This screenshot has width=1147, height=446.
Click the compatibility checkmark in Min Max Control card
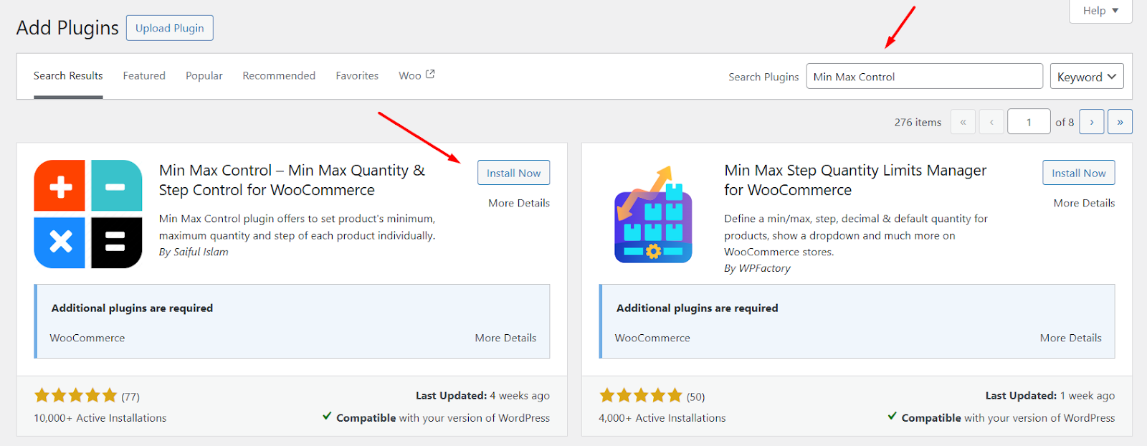[327, 416]
